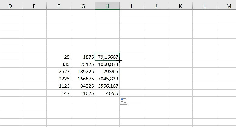Open the Auto Fill Options button
The image size is (236, 127).
pos(123,101)
